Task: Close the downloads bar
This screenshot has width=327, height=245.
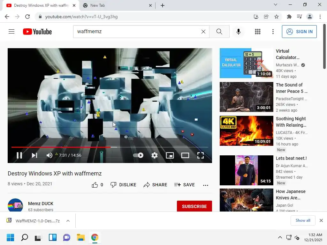Action: pyautogui.click(x=321, y=220)
